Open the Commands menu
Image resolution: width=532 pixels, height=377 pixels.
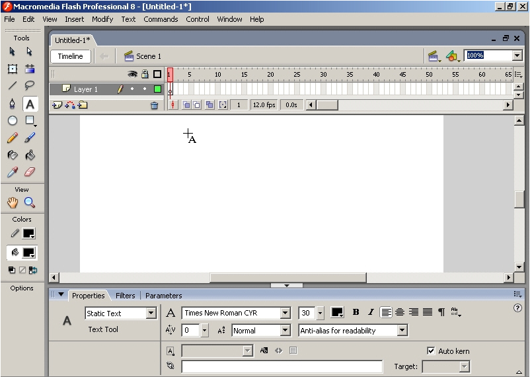161,19
